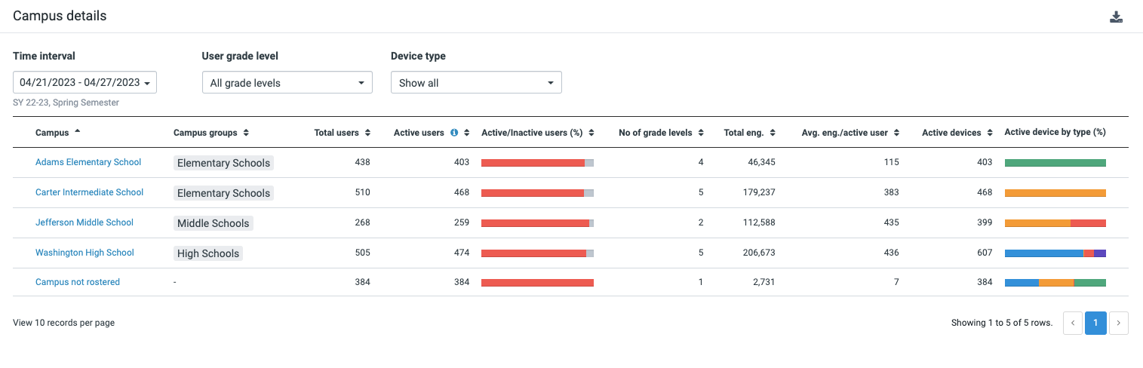Image resolution: width=1143 pixels, height=368 pixels.
Task: Click total users value 505
Action: click(363, 253)
